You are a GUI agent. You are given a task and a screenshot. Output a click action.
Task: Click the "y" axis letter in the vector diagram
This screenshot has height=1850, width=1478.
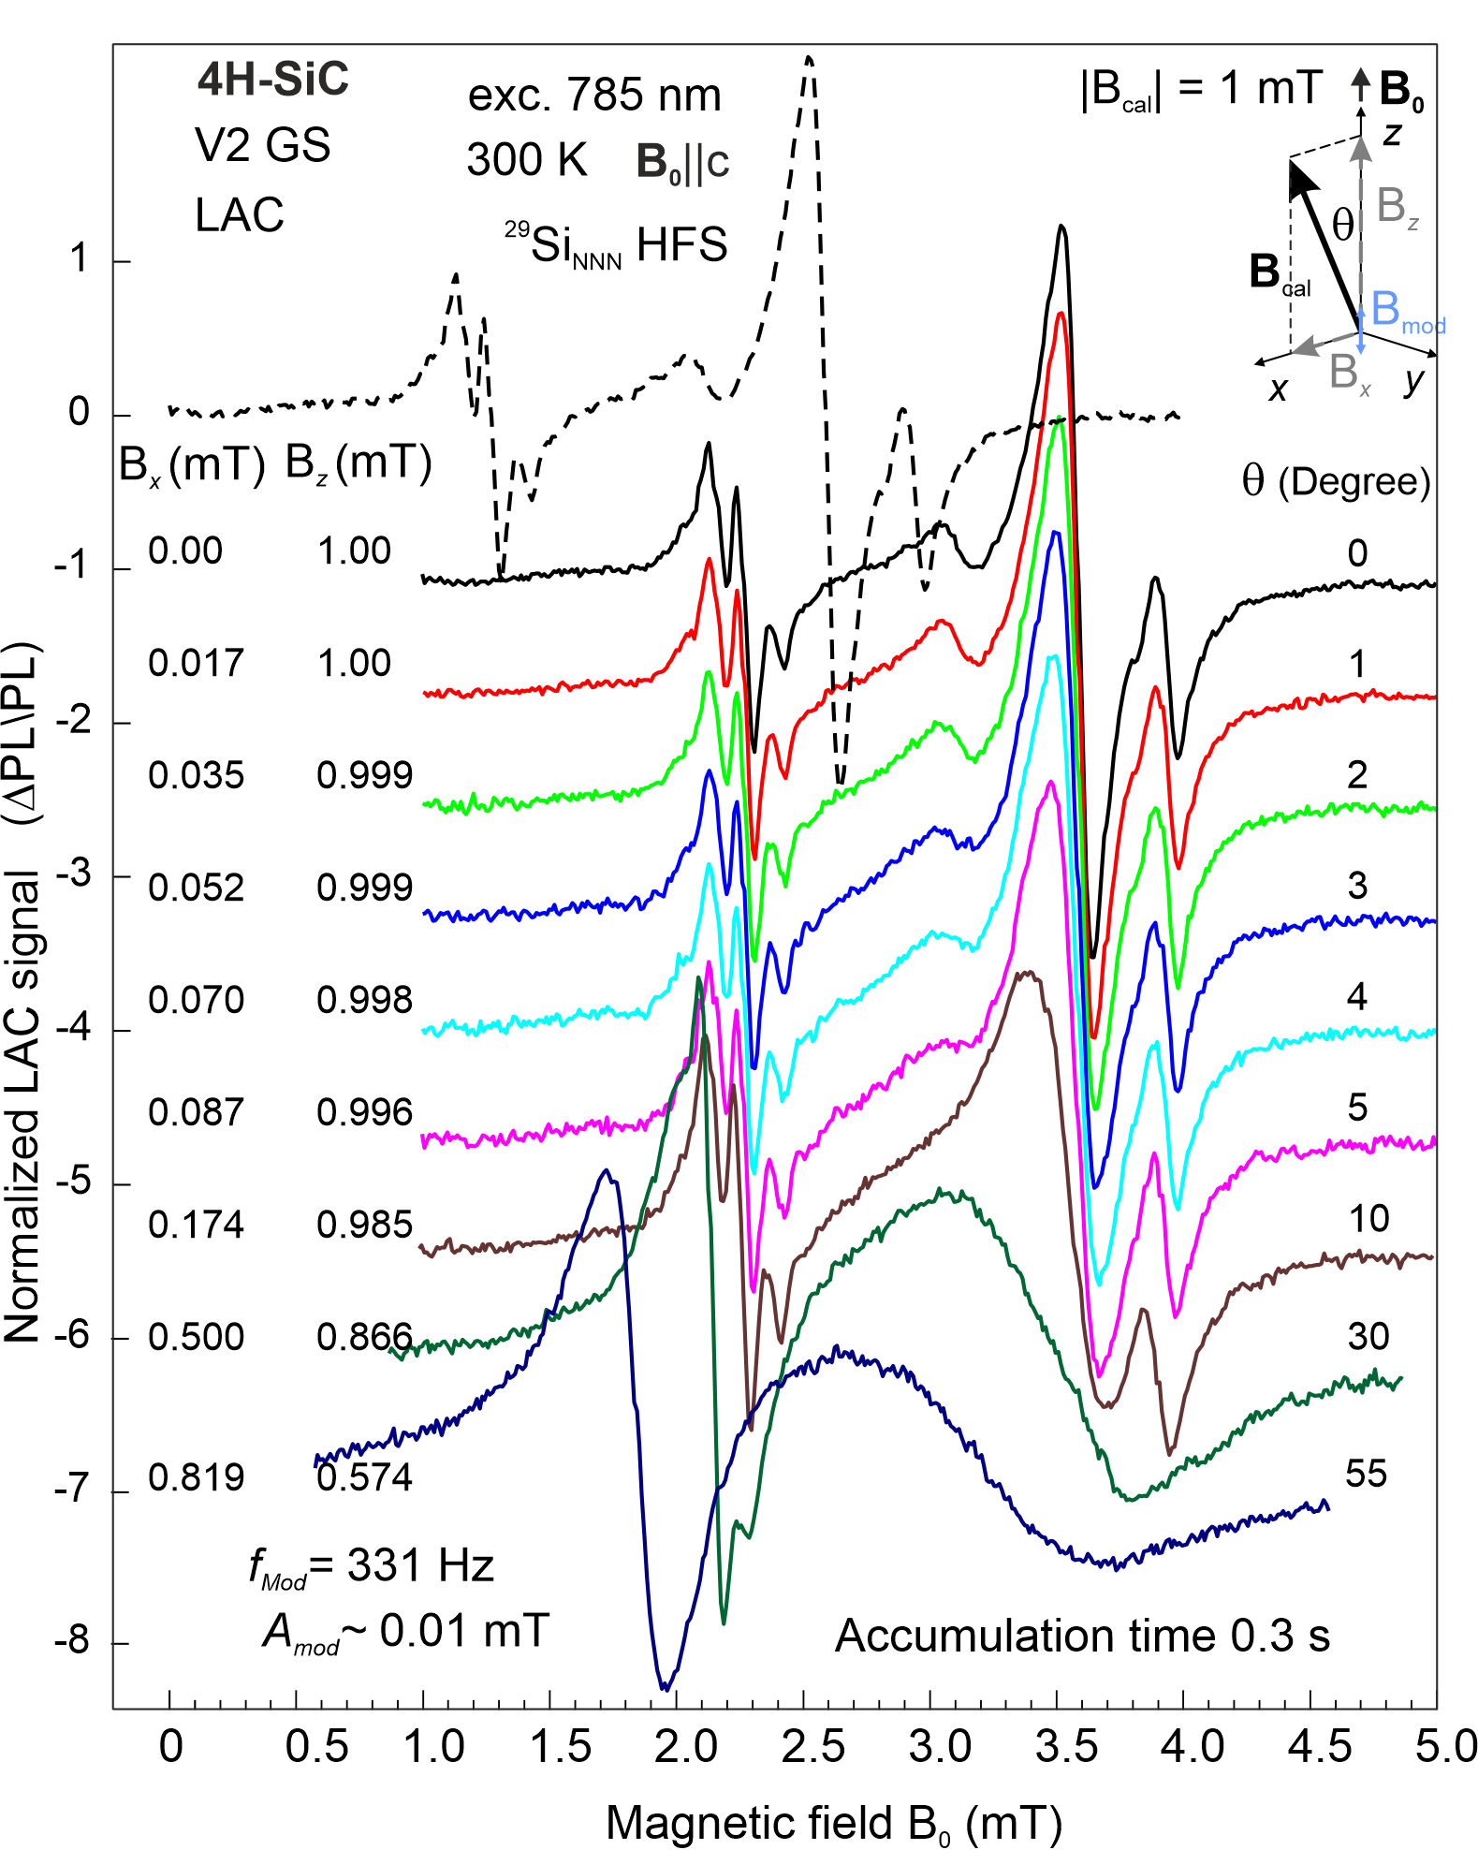(x=1412, y=380)
